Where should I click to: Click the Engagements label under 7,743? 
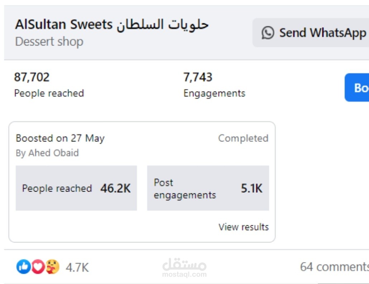pyautogui.click(x=214, y=93)
